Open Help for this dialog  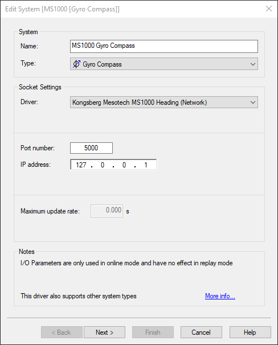[x=250, y=332]
